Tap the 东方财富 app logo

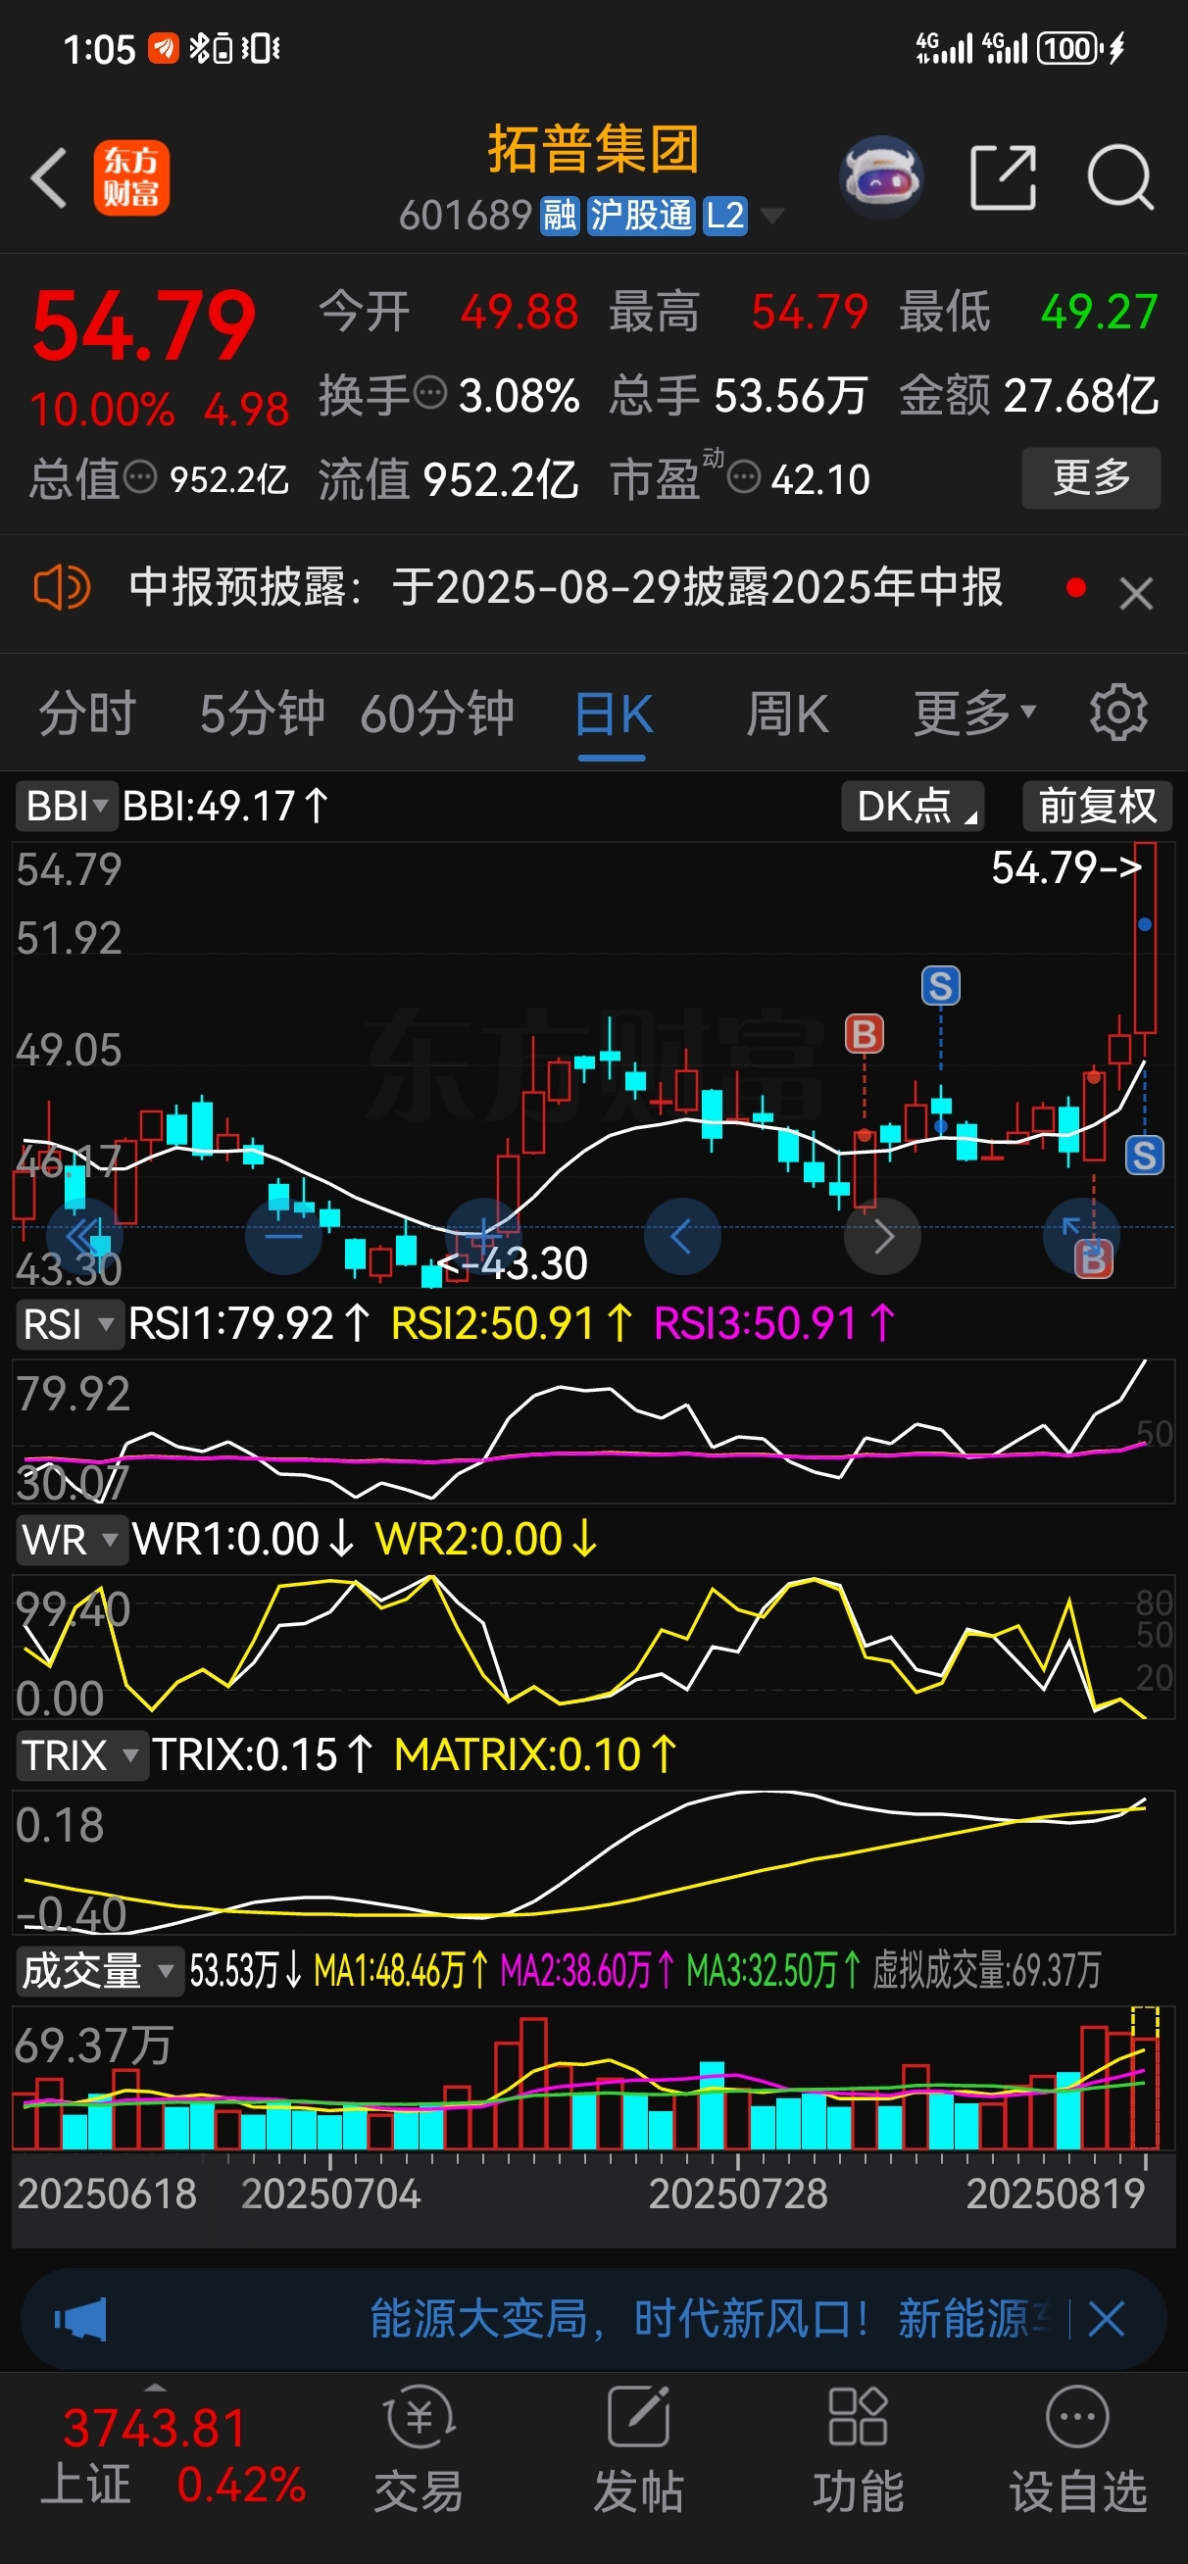(x=131, y=178)
